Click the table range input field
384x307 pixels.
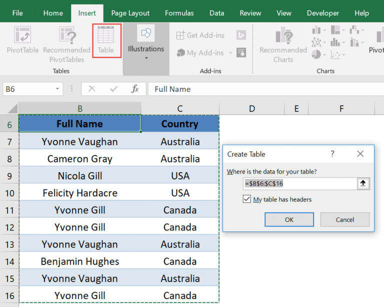pos(300,183)
